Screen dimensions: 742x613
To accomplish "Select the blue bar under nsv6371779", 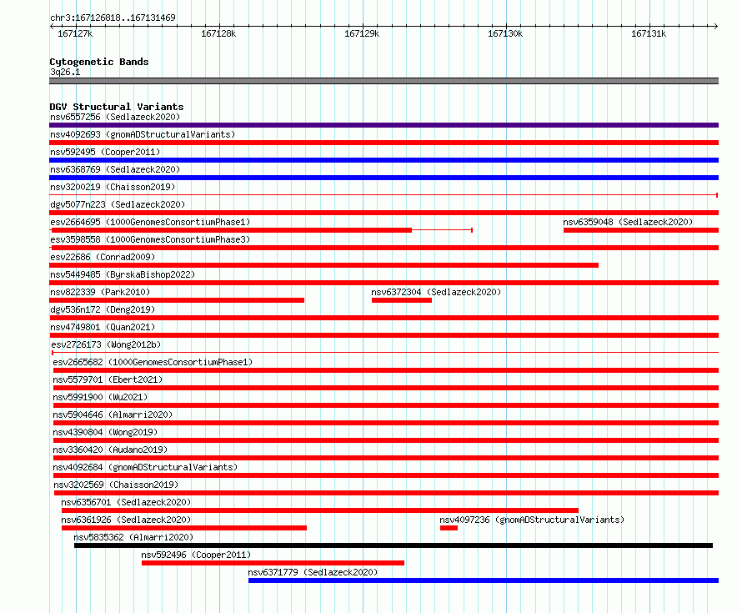I will click(484, 580).
